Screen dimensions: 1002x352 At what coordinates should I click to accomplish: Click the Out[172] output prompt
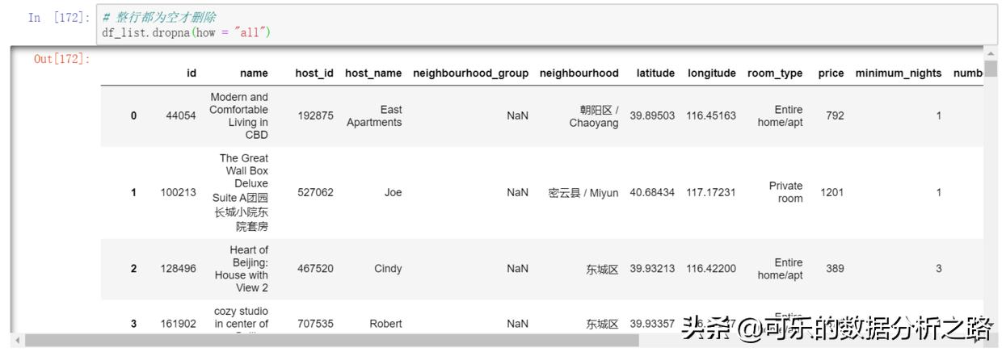click(63, 58)
